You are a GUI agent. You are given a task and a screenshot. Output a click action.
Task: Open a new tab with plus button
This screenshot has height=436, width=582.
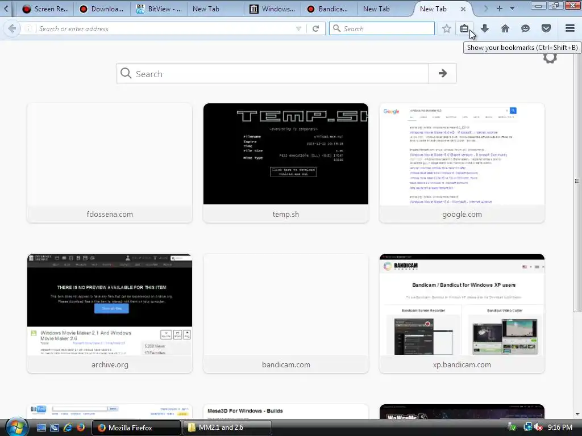pyautogui.click(x=500, y=9)
